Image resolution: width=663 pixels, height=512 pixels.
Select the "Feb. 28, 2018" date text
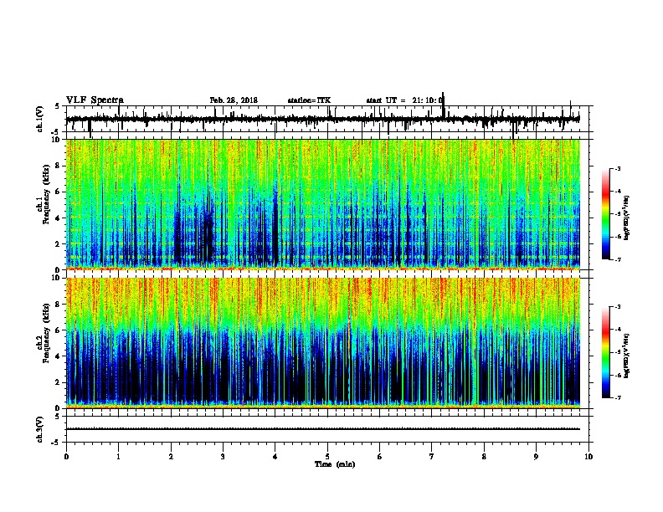pyautogui.click(x=234, y=100)
